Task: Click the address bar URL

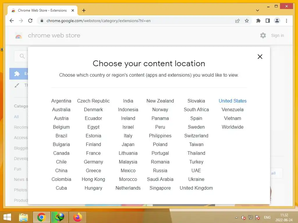Action: 98,21
